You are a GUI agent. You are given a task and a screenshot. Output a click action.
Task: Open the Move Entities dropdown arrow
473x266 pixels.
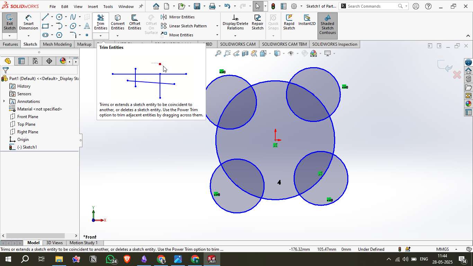[217, 35]
